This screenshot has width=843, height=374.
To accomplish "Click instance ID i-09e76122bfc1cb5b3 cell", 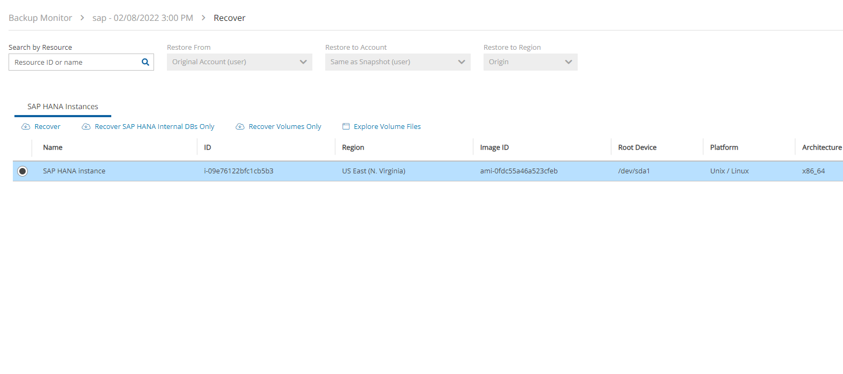I will click(x=239, y=171).
